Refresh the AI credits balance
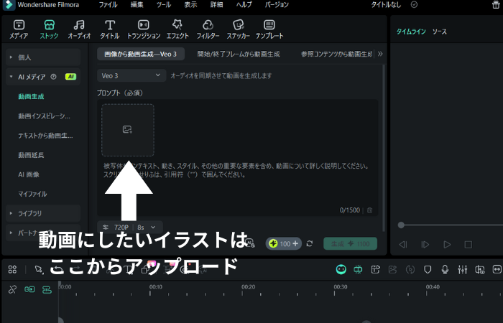The image size is (503, 323). pos(310,243)
